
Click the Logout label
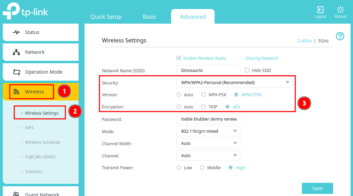point(320,16)
